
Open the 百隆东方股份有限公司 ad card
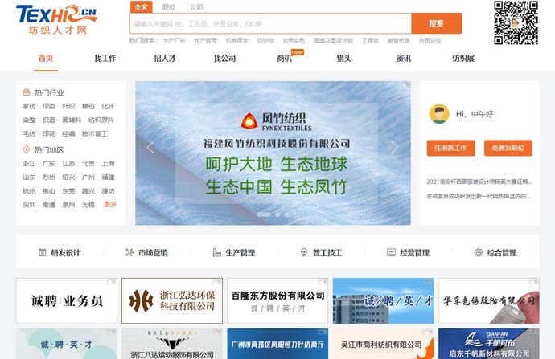coord(277,300)
